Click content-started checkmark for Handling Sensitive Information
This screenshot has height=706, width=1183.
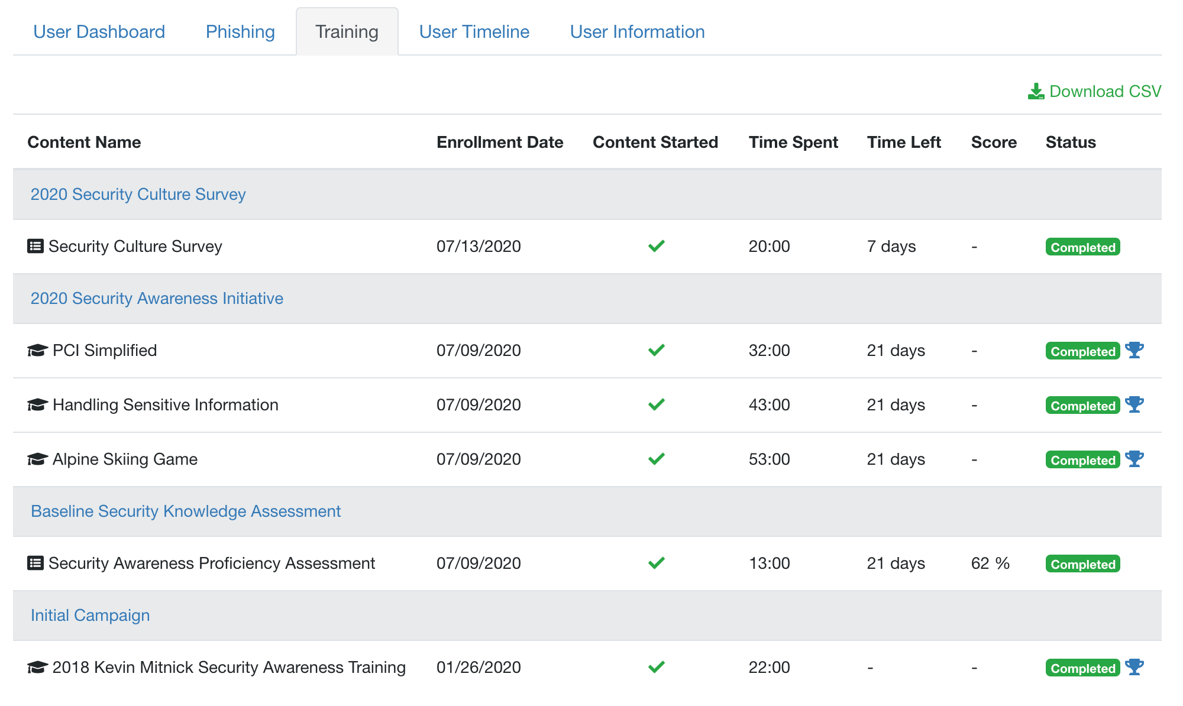pos(657,404)
